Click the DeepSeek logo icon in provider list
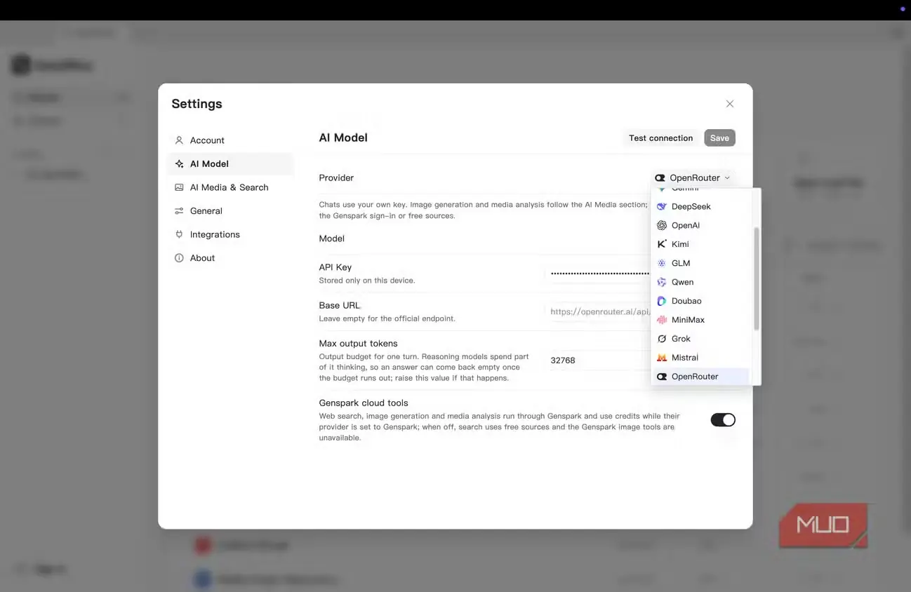Screen dimensions: 911x592 pos(661,207)
